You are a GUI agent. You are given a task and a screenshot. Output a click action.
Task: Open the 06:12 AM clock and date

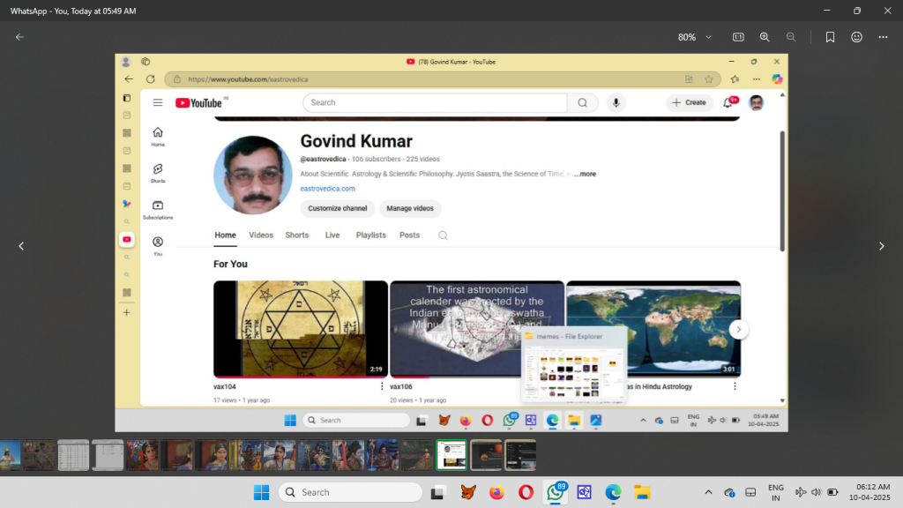[x=869, y=492]
